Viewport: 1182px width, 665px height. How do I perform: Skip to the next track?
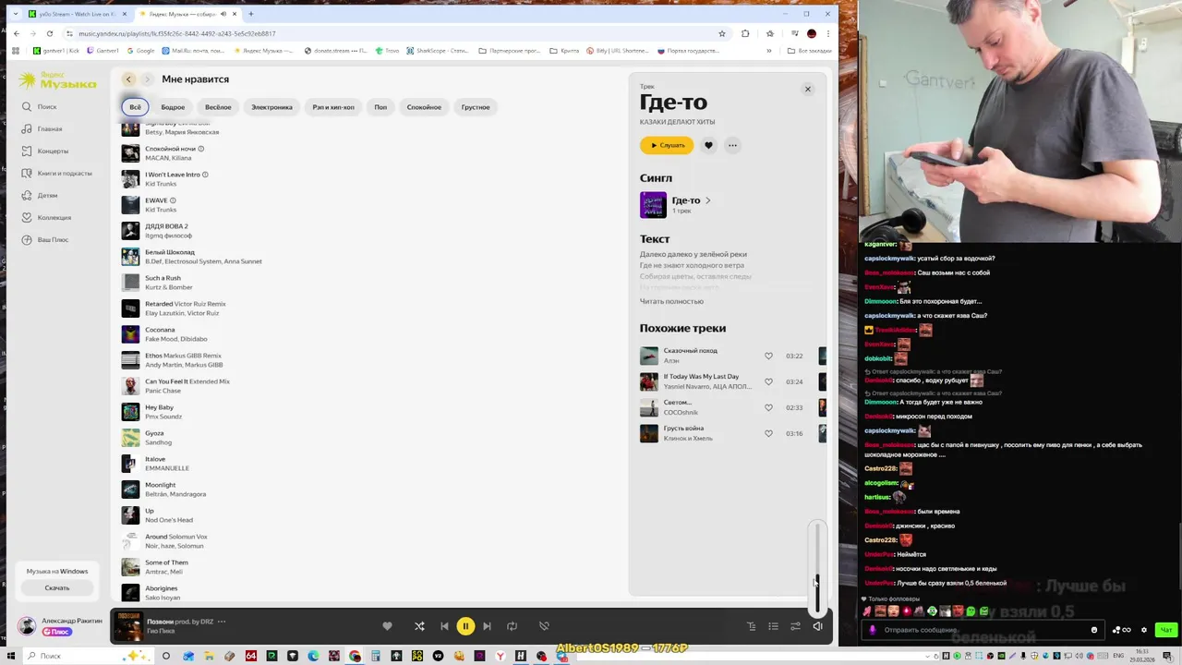coord(487,626)
